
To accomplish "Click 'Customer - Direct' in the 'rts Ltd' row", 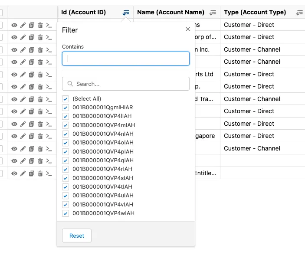I will coord(249,74).
